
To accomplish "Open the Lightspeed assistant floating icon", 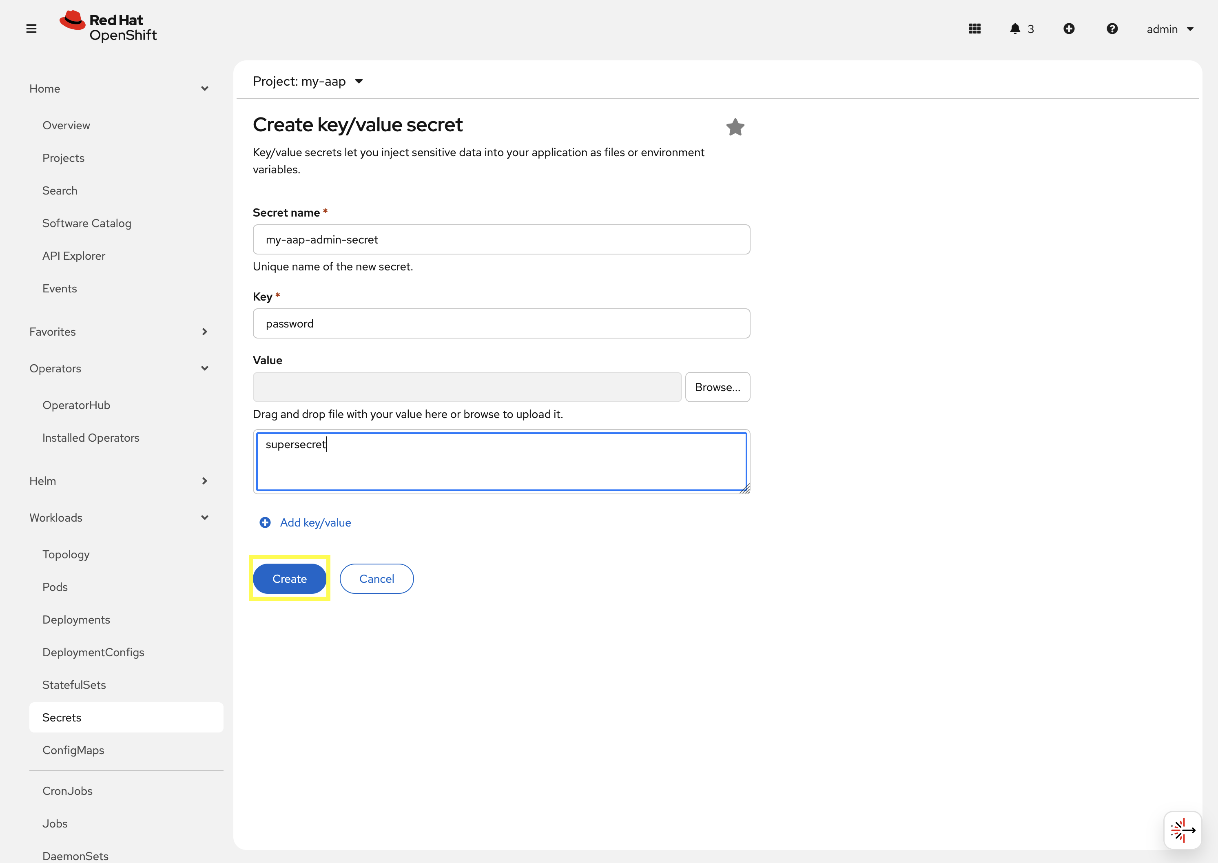I will click(x=1183, y=830).
